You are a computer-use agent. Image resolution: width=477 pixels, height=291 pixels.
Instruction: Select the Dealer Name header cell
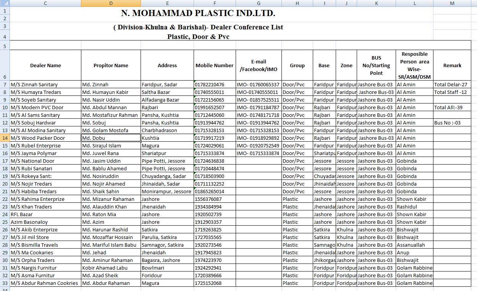pyautogui.click(x=45, y=65)
